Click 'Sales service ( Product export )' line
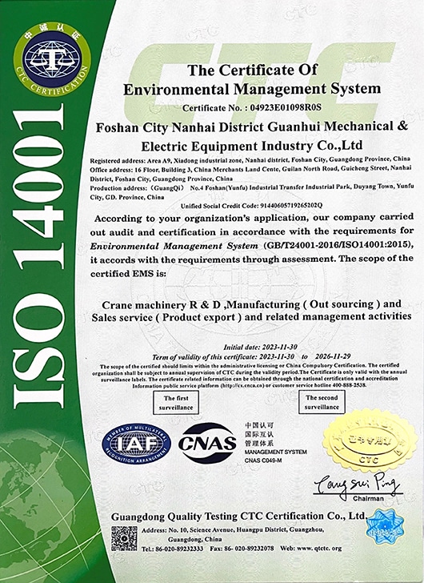The width and height of the screenshot is (424, 583). point(252,317)
